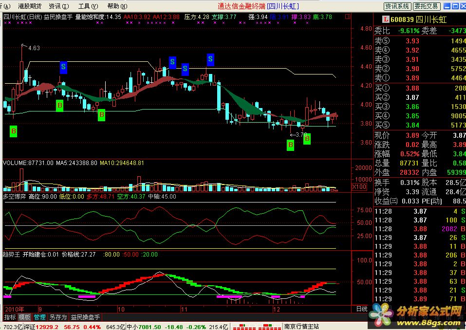Click the trade row with volume 206
The image size is (466, 330).
pyautogui.click(x=420, y=255)
